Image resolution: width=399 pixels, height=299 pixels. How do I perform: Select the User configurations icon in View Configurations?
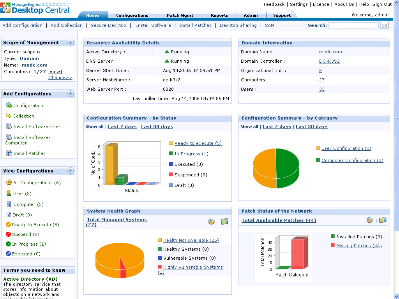tap(8, 193)
